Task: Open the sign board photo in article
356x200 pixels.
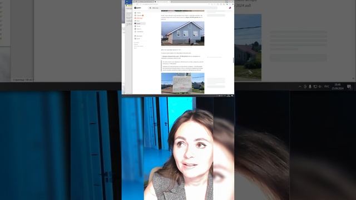Action: 183,83
